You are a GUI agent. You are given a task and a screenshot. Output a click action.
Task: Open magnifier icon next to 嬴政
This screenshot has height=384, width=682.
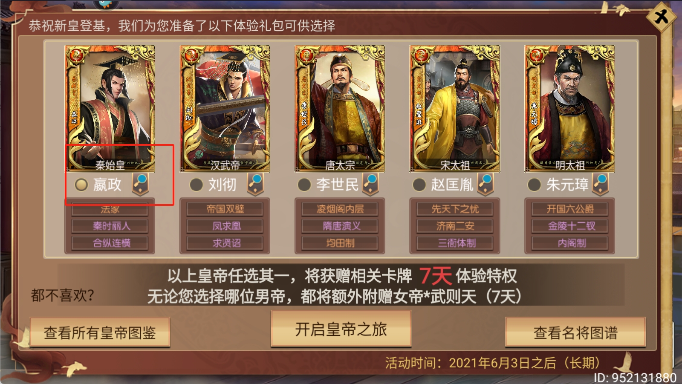[140, 184]
